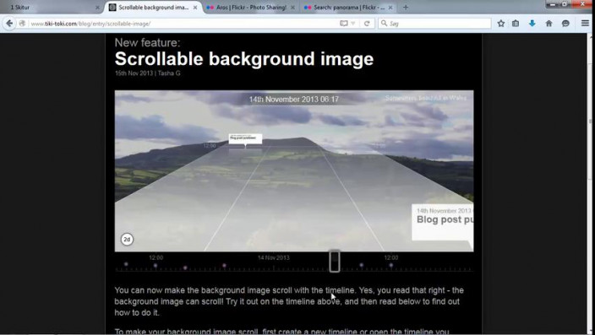Open the small Blog post published marker

[x=245, y=138]
